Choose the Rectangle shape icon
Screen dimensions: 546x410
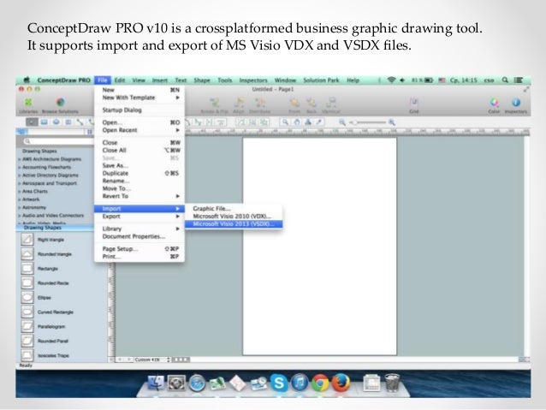pos(27,269)
